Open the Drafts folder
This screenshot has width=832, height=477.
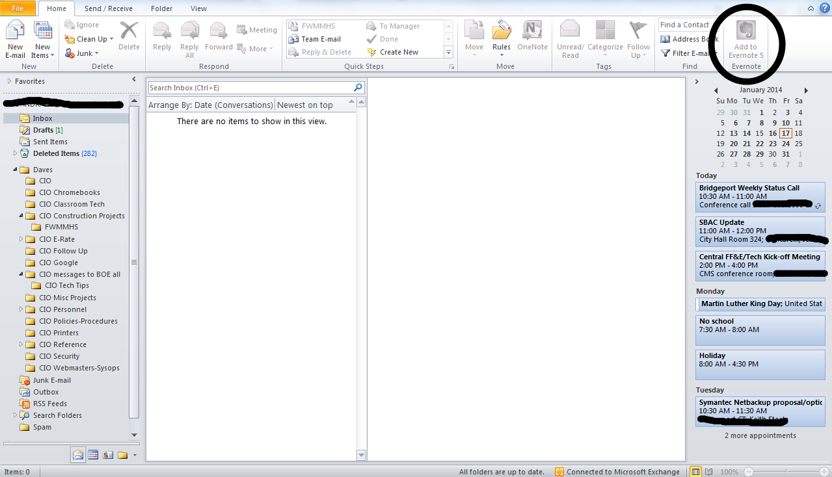[x=43, y=130]
